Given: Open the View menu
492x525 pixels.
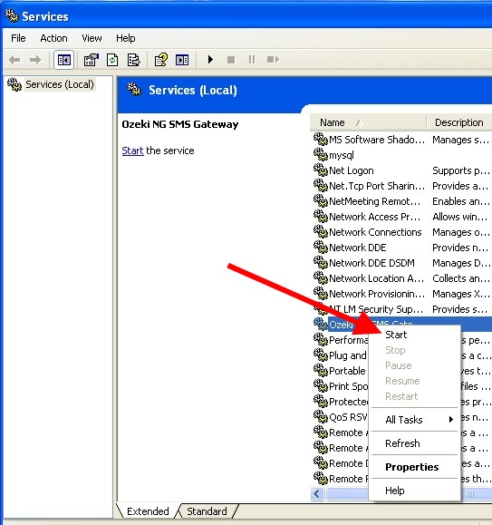Looking at the screenshot, I should pyautogui.click(x=92, y=38).
